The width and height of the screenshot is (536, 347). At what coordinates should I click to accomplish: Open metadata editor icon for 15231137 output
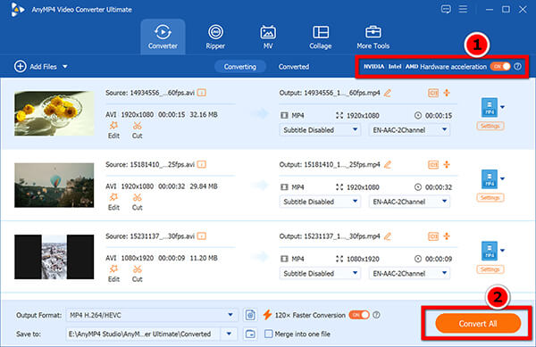pos(433,236)
